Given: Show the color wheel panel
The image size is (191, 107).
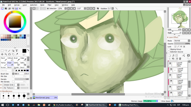Looking at the screenshot, I should (x=2, y=8).
